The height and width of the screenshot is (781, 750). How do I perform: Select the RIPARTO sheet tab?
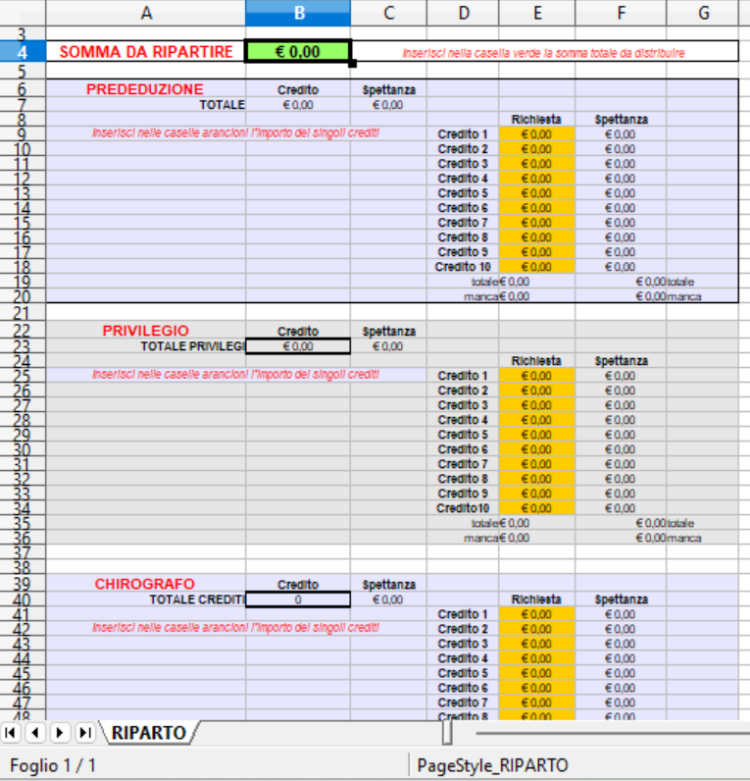[x=149, y=733]
